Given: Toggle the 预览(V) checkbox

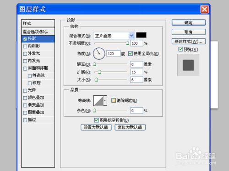Looking at the screenshot, I should (x=180, y=49).
